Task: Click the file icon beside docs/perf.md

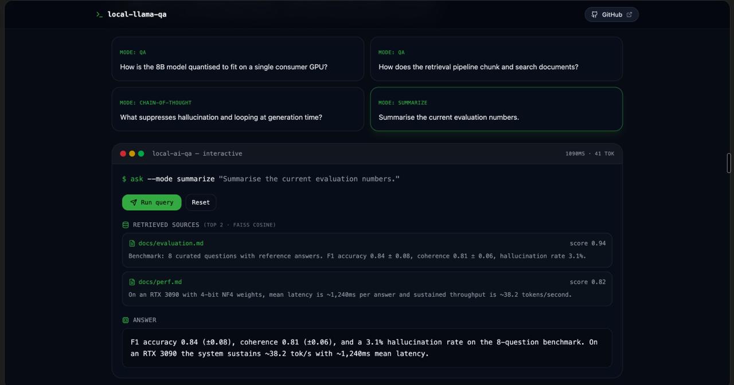Action: [132, 282]
